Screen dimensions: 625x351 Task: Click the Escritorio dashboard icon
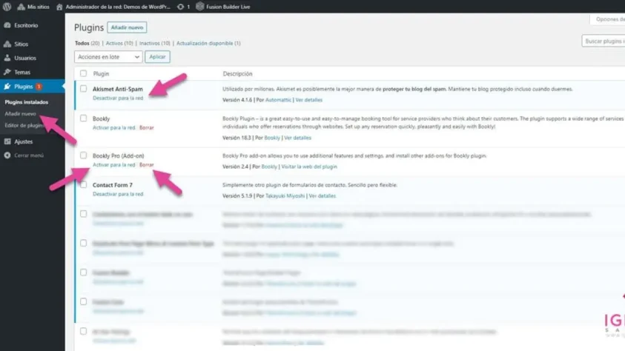tap(7, 25)
